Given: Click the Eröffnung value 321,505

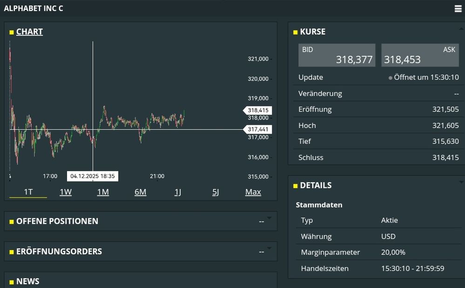Looking at the screenshot, I should [445, 109].
